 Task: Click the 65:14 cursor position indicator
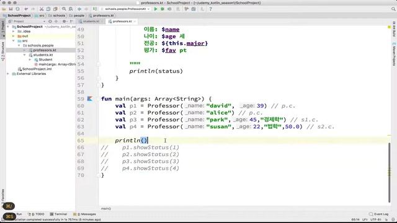tap(355, 219)
